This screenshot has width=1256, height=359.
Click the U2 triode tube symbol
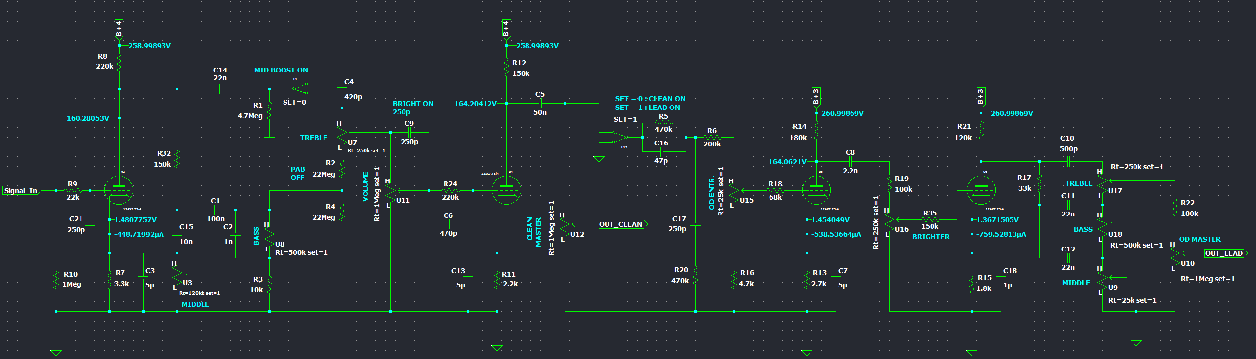point(119,190)
